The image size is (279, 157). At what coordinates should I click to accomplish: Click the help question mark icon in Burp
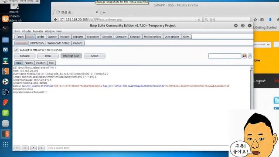pyautogui.click(x=250, y=56)
